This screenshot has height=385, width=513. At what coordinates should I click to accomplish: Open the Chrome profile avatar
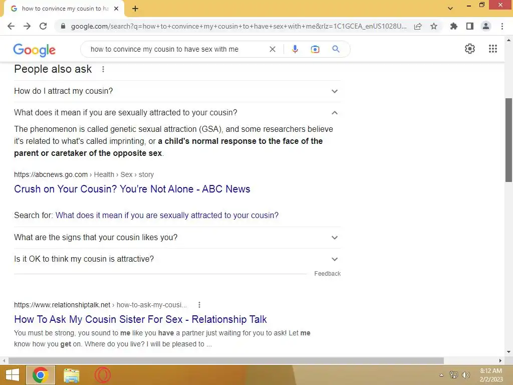coord(486,26)
